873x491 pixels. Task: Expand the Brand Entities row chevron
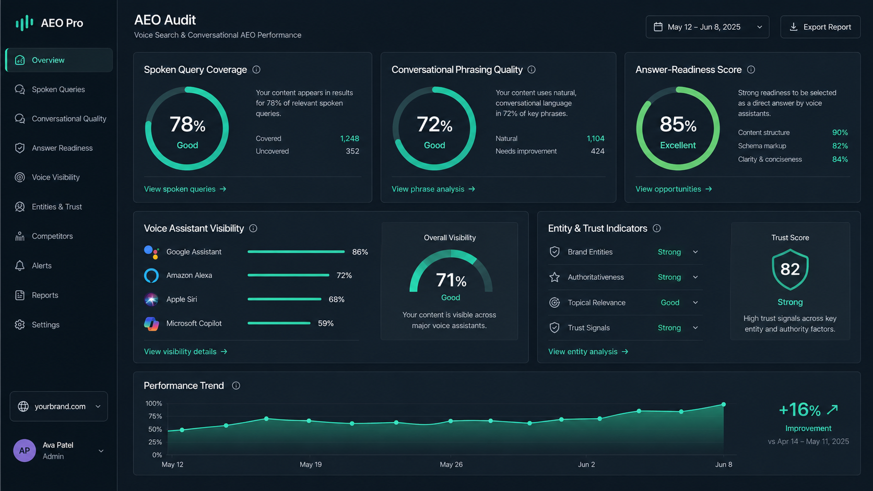(695, 252)
